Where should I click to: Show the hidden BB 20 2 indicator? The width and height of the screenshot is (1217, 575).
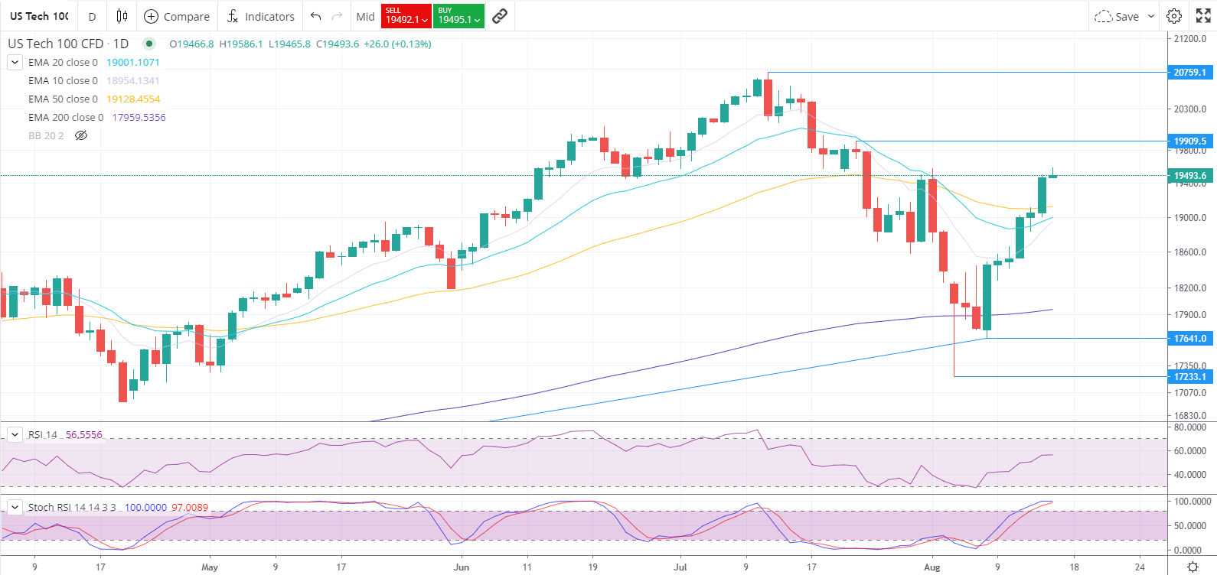[81, 135]
